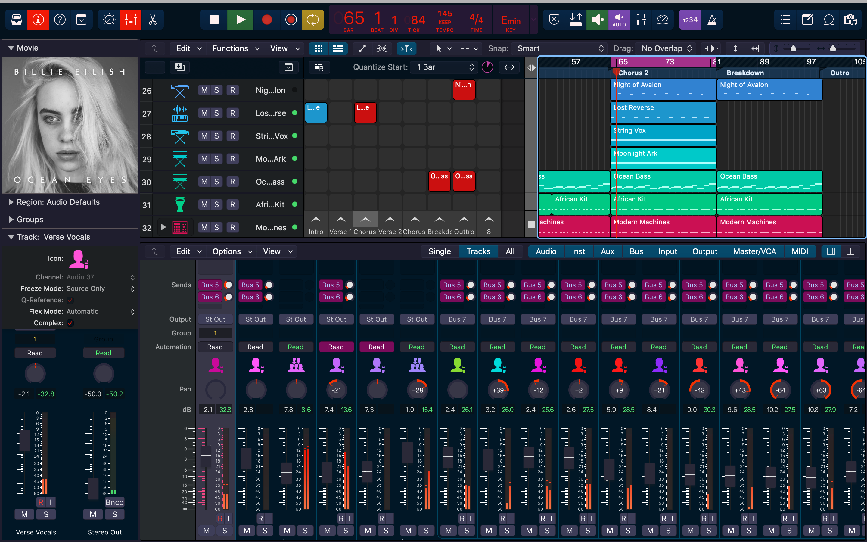Toggle the count-in 1234 button
Image resolution: width=867 pixels, height=542 pixels.
click(690, 20)
